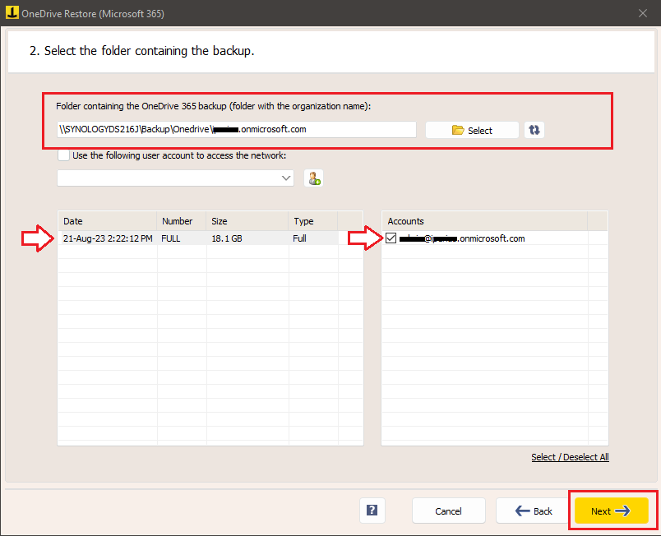The height and width of the screenshot is (536, 661).
Task: Click the add user account icon
Action: point(313,178)
